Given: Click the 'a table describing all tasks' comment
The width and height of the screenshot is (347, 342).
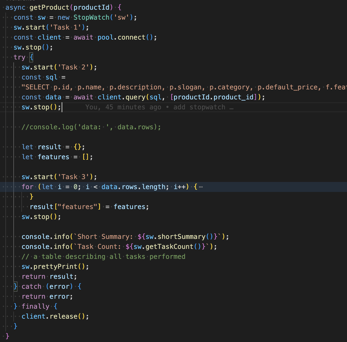Looking at the screenshot, I should (x=103, y=257).
